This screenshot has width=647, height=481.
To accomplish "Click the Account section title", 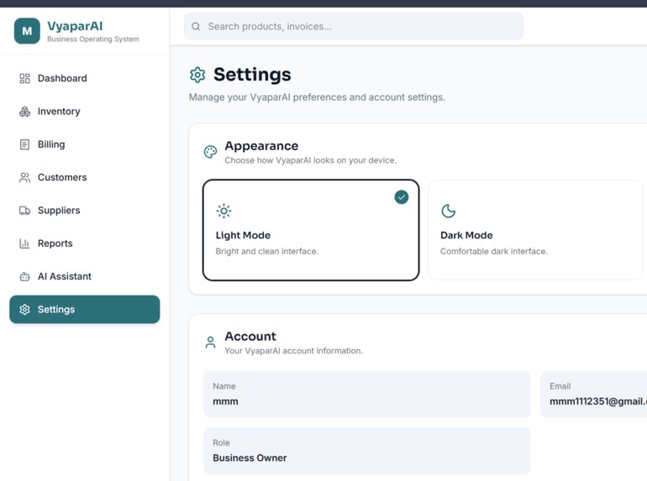I will tap(250, 337).
